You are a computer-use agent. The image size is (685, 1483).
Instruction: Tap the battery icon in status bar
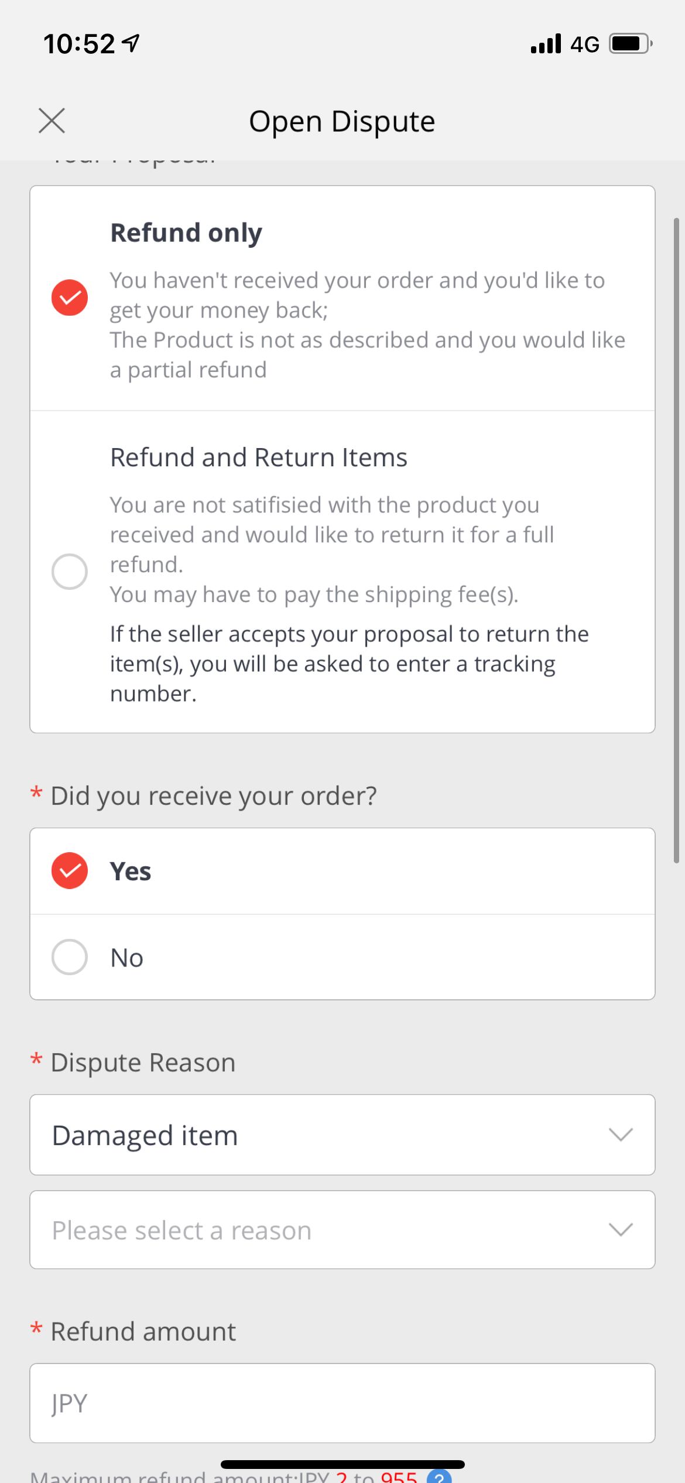click(x=630, y=44)
